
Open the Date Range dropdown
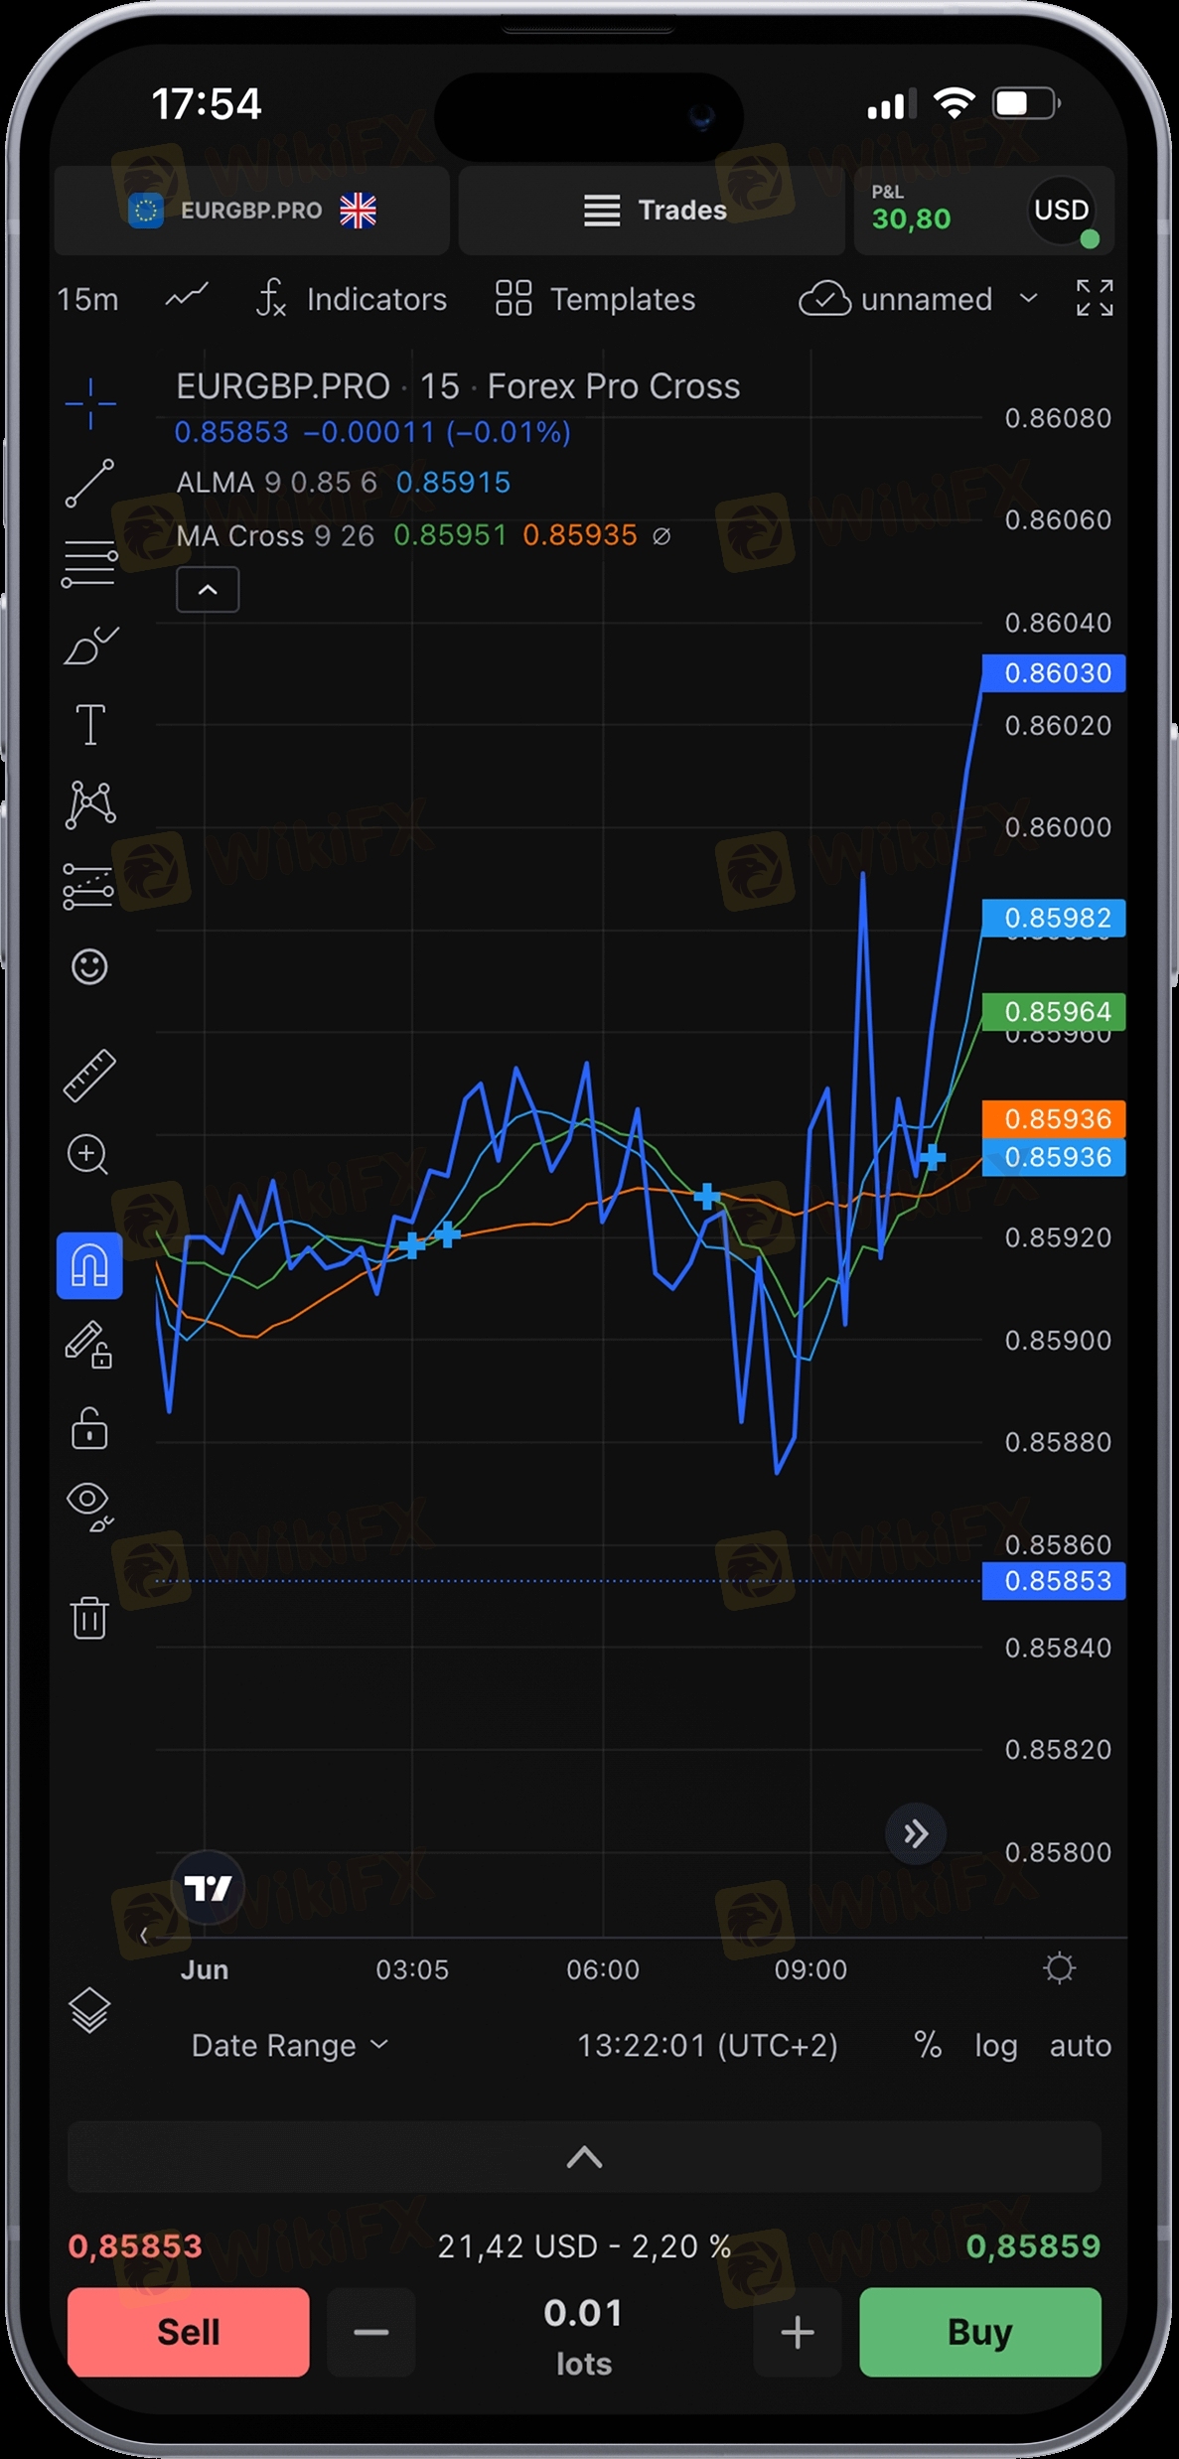(x=289, y=2046)
